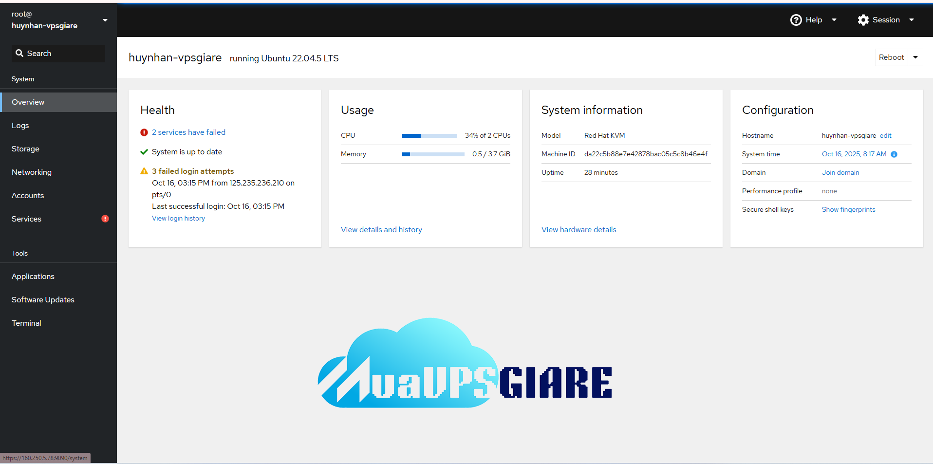
Task: Open the root@huynhan-vpsgiare host switcher
Action: [x=58, y=20]
